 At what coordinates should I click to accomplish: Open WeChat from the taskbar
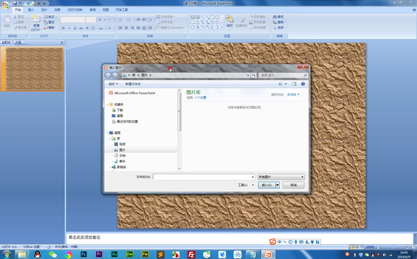(53, 254)
